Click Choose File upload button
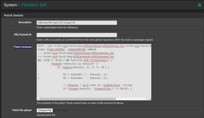 (45, 110)
